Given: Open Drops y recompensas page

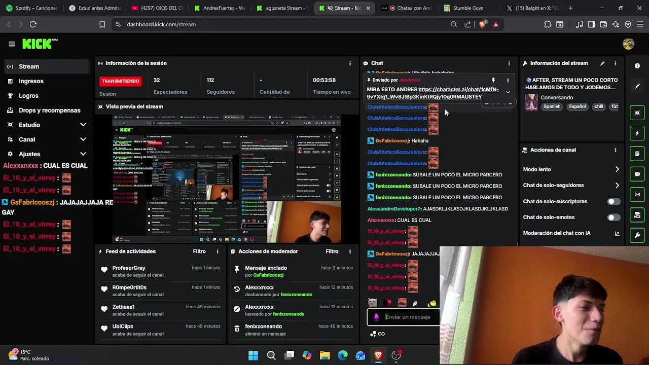Looking at the screenshot, I should pos(46,110).
